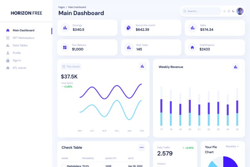
Task: Open the user avatar menu
Action: (240, 11)
